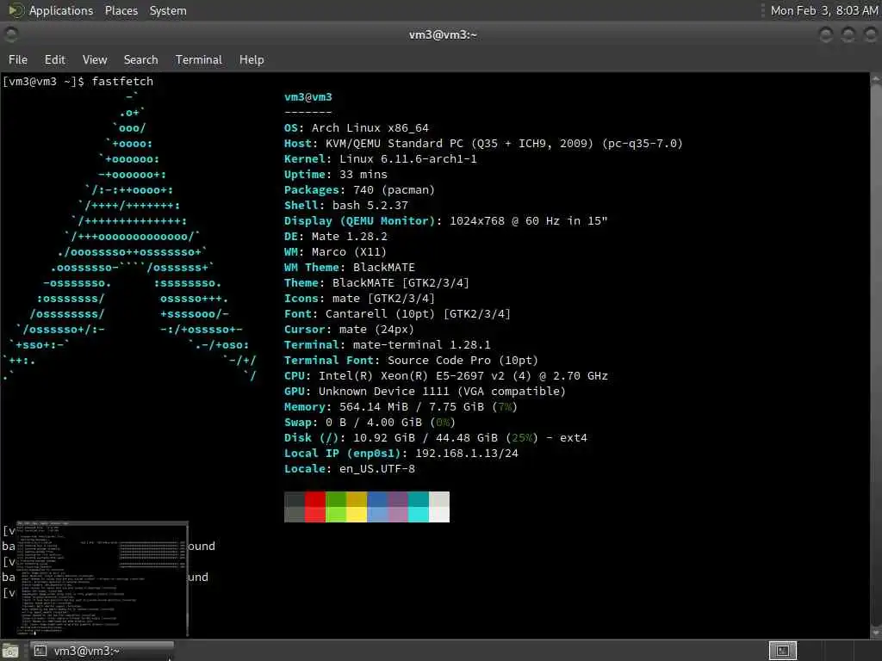Click the bright yellow swatch in bottom row

[357, 515]
